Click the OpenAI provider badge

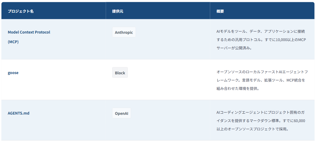click(121, 113)
